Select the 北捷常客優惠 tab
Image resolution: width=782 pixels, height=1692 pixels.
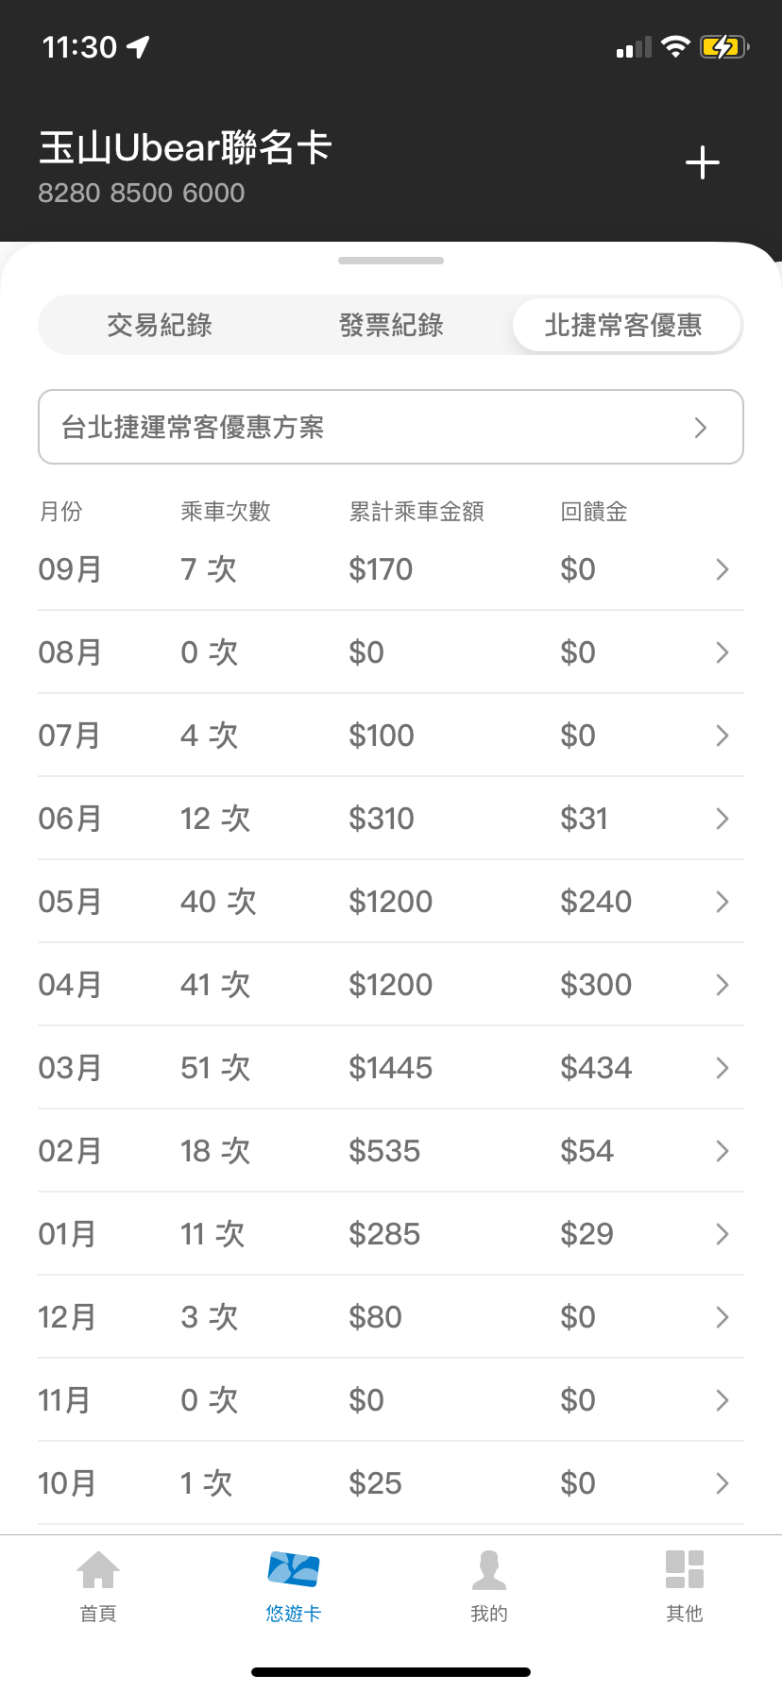(x=623, y=326)
